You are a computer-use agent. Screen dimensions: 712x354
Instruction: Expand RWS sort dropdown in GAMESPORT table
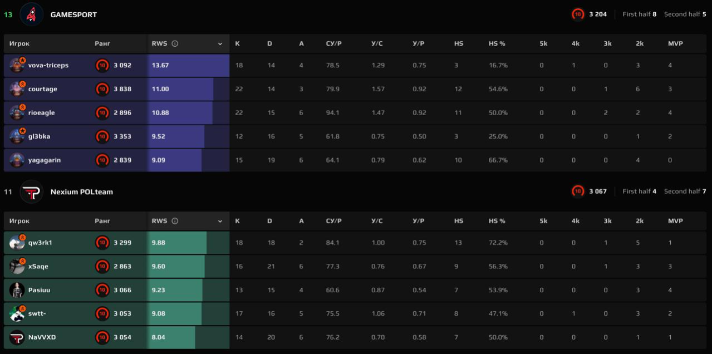220,44
